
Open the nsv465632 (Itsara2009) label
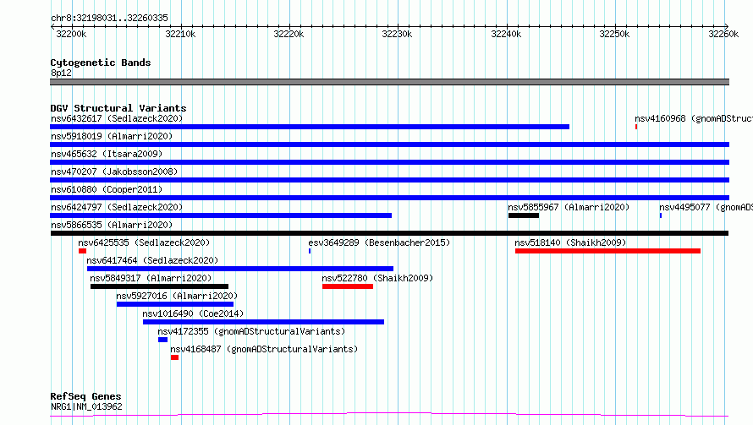[107, 154]
